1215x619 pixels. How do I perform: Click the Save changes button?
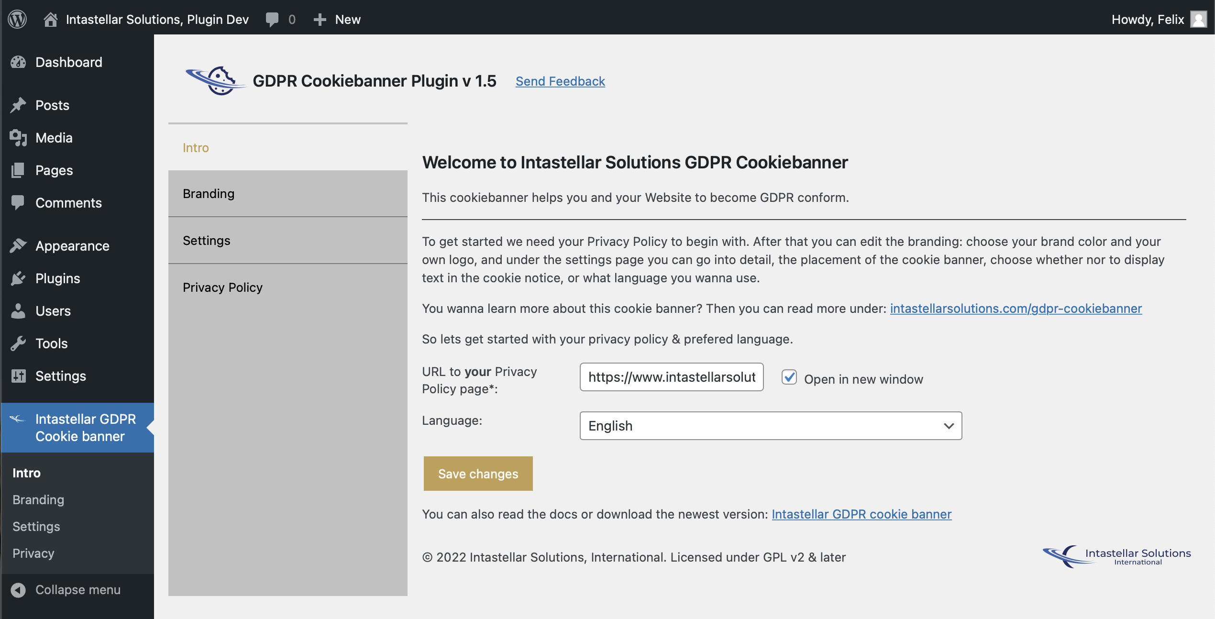coord(478,473)
